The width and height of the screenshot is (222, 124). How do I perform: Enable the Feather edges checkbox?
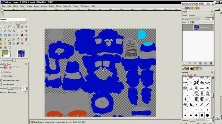coord(1,76)
